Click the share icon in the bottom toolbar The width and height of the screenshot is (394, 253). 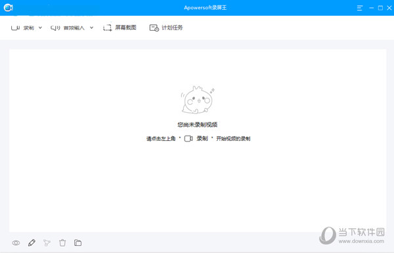[x=47, y=243]
